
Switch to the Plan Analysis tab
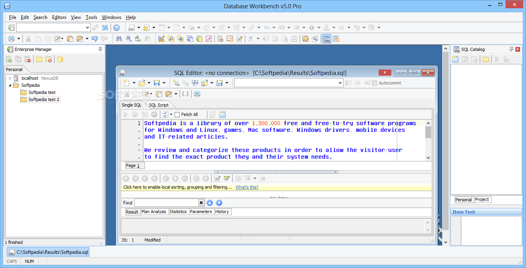pos(154,212)
